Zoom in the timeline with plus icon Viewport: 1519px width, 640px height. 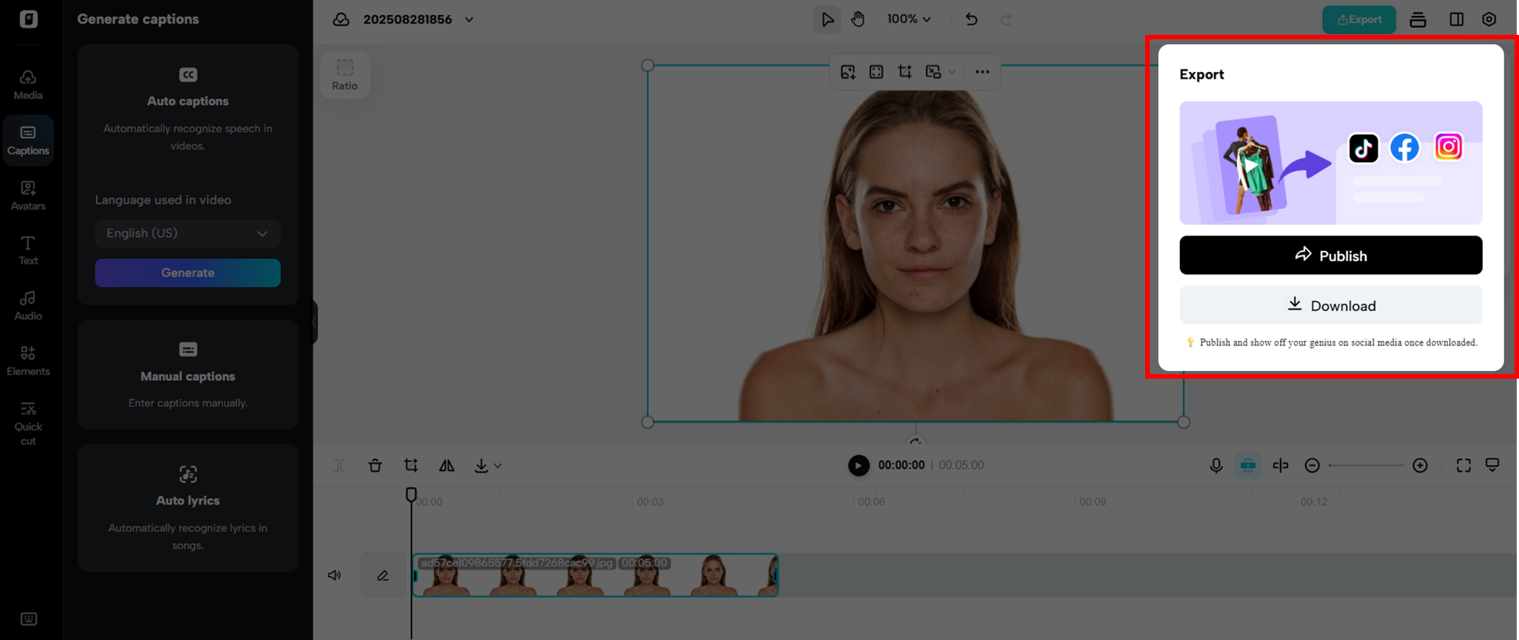(1420, 466)
